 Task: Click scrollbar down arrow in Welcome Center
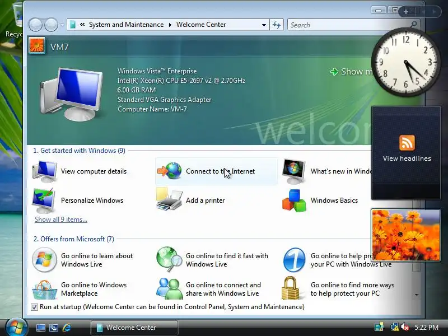(416, 295)
